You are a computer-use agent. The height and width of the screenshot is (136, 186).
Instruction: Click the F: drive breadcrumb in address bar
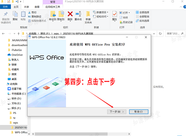[x=45, y=33]
